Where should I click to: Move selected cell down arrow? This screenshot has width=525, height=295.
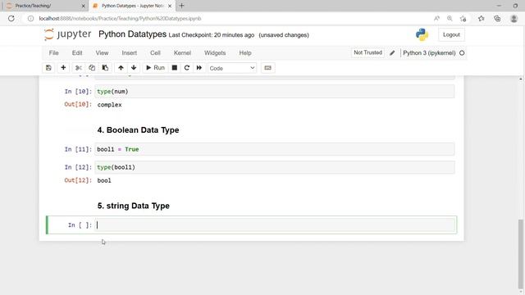(x=134, y=68)
